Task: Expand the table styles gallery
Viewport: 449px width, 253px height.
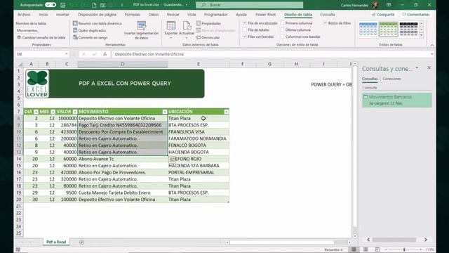Action: click(421, 35)
